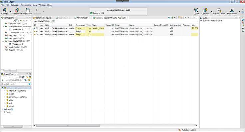Click the auto-refresh icon in Sessions toolbar

(x=172, y=18)
